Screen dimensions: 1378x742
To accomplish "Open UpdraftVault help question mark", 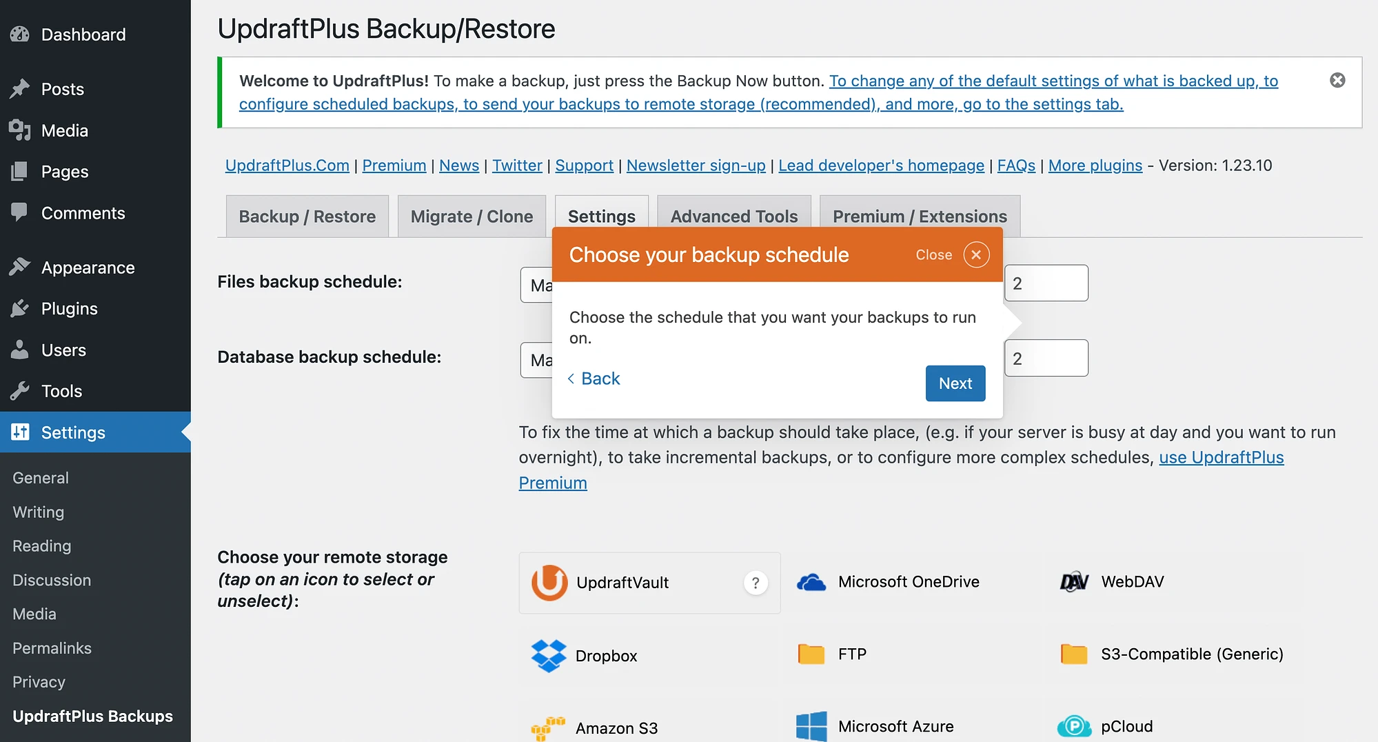I will (x=756, y=583).
